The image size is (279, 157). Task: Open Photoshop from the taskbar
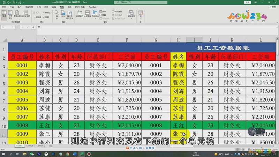(x=53, y=154)
